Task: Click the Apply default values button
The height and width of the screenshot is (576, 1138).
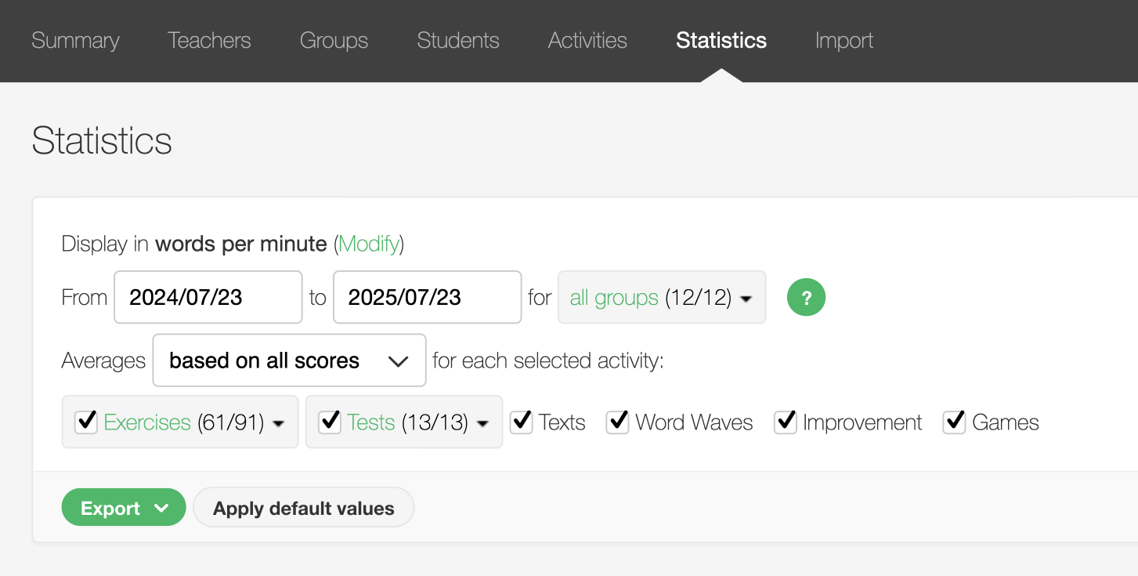Action: [303, 509]
